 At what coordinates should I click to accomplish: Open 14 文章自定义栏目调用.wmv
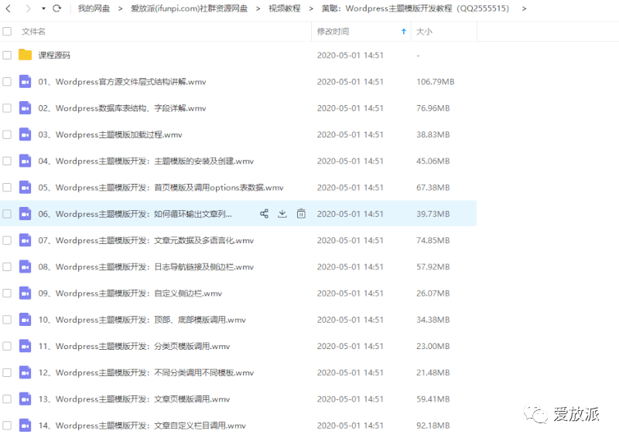pyautogui.click(x=142, y=426)
